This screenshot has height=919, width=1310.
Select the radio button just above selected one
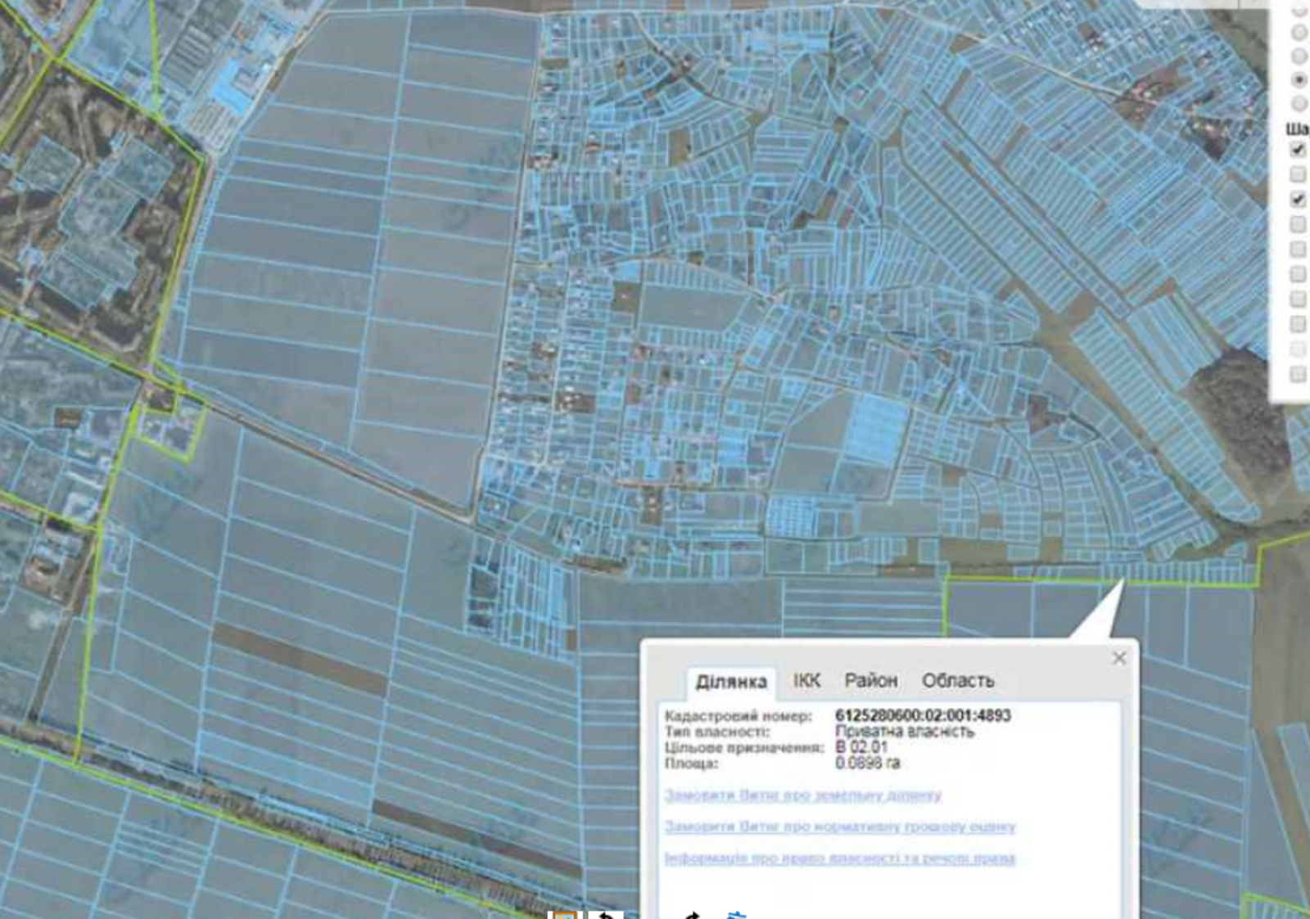(1299, 56)
